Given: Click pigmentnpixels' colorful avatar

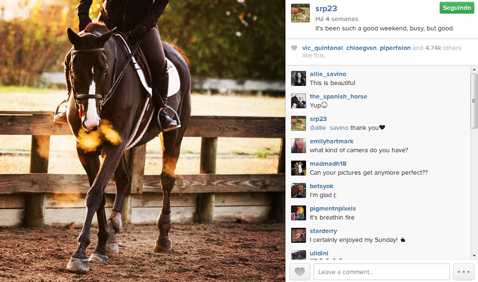Looking at the screenshot, I should (x=299, y=213).
